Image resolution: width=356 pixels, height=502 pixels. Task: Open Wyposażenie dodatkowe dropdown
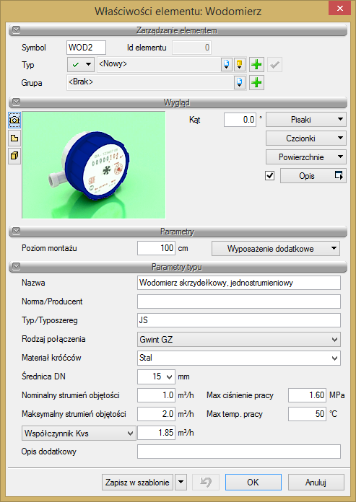(276, 248)
